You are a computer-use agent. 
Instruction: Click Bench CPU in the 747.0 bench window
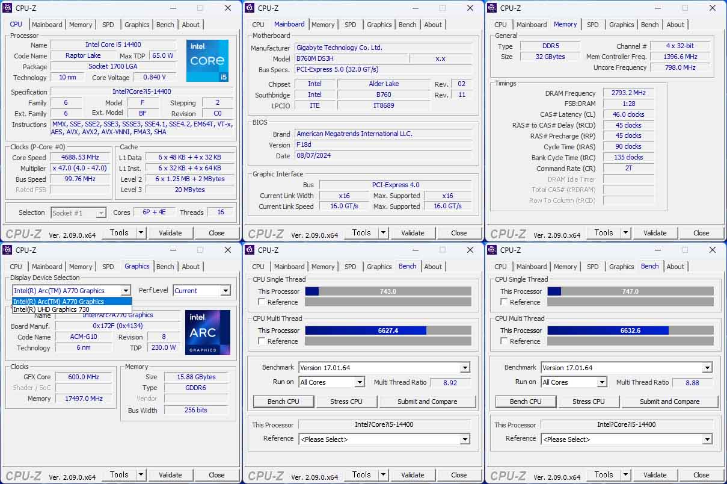[x=526, y=402]
